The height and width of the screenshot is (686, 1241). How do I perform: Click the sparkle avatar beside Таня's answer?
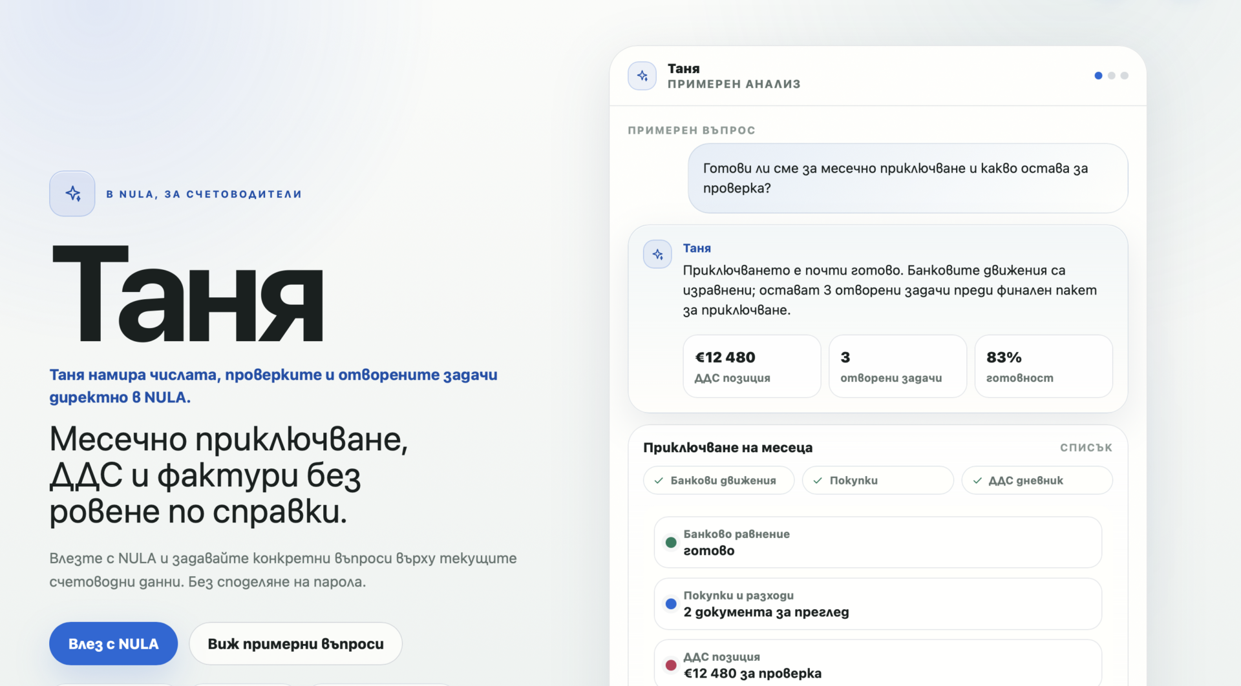click(657, 254)
